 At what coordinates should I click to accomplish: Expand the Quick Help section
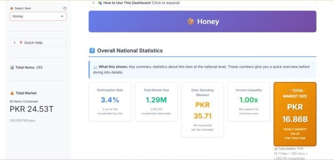click(x=38, y=43)
